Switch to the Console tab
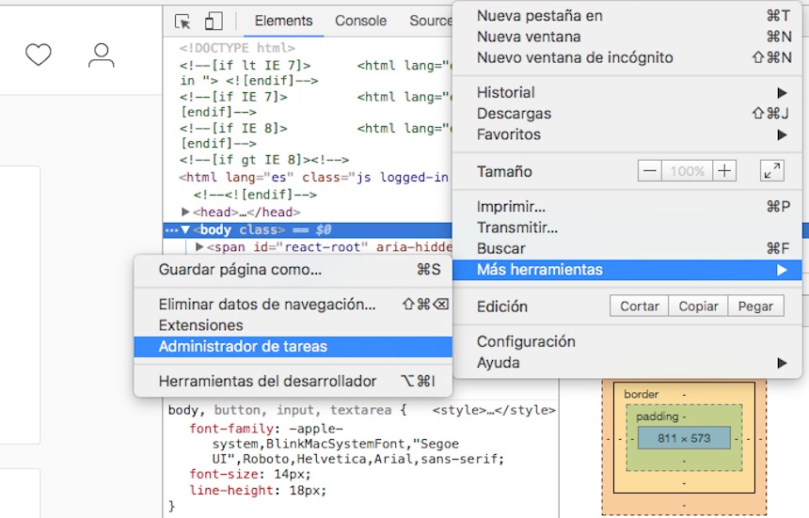The height and width of the screenshot is (518, 809). (x=360, y=21)
